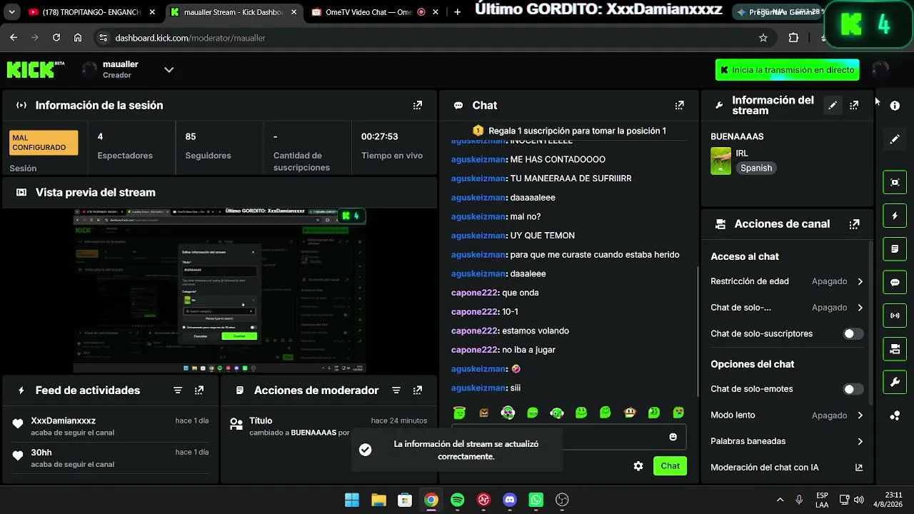914x514 pixels.
Task: Show hidden system tray icons
Action: [780, 500]
